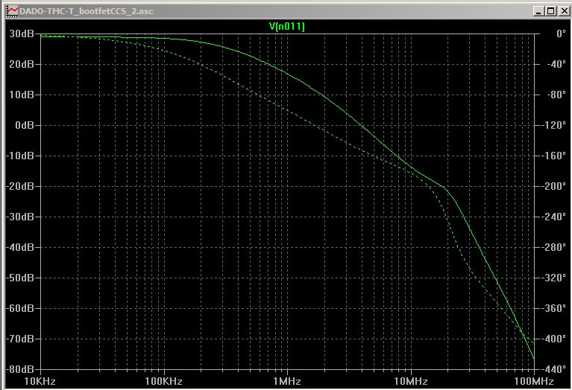
Task: Select the V(n011) trace label
Action: [x=286, y=26]
